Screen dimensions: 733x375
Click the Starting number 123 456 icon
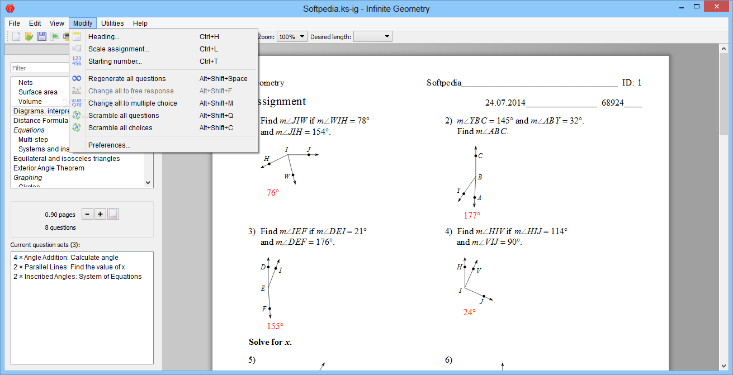pos(77,61)
